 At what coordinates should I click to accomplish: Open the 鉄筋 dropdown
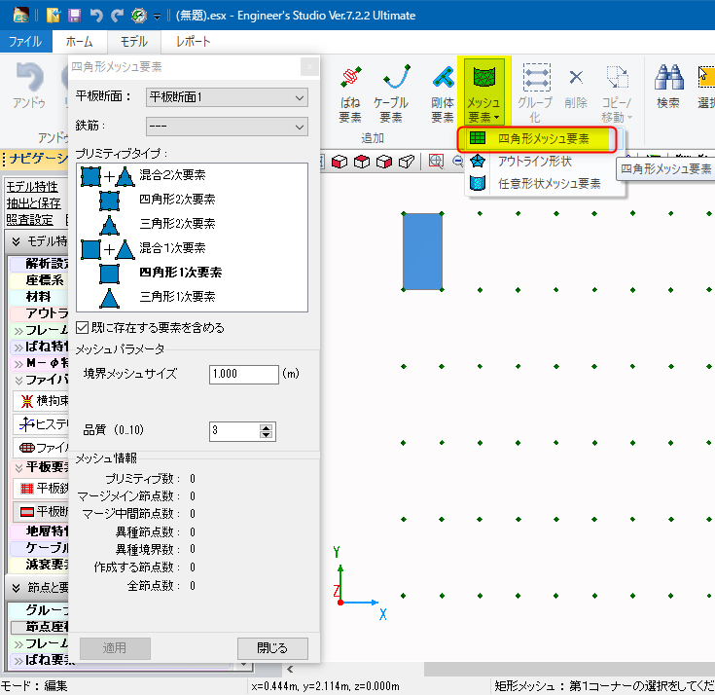pyautogui.click(x=227, y=127)
